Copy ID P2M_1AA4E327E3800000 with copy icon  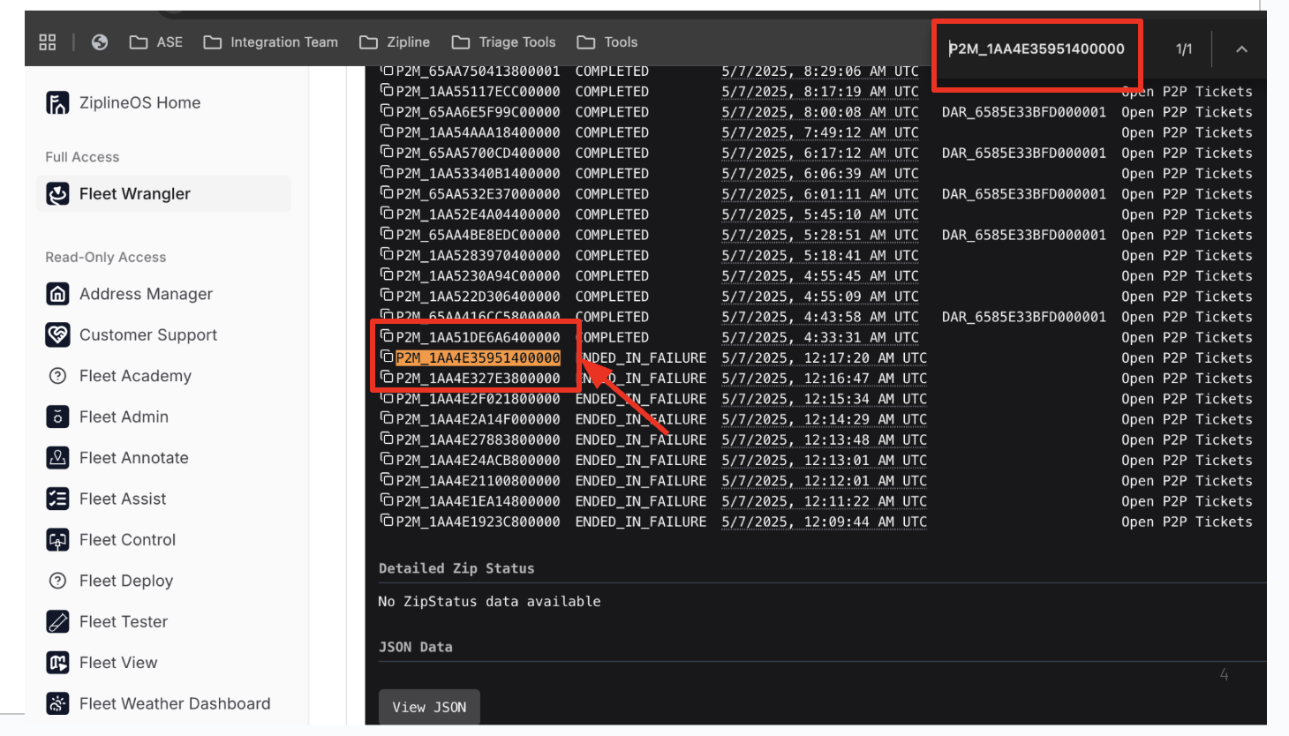pyautogui.click(x=387, y=377)
